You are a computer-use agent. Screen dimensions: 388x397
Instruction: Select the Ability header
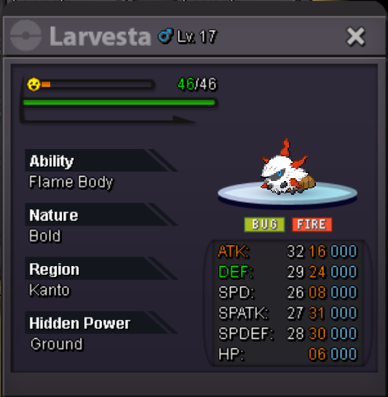(x=101, y=161)
